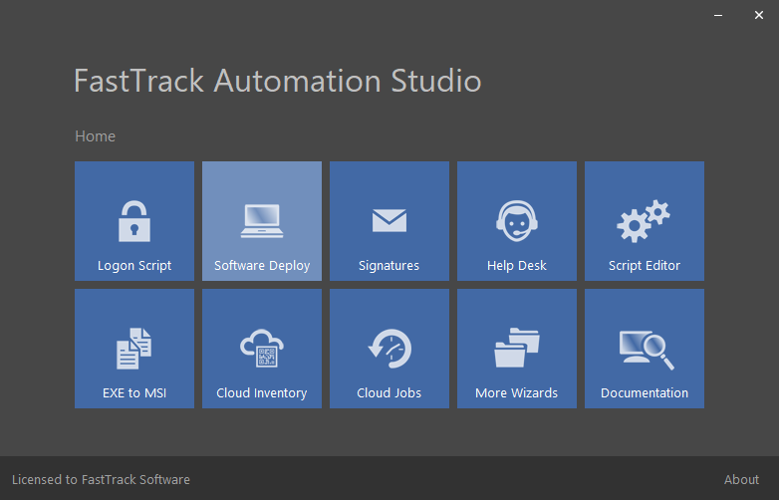Image resolution: width=779 pixels, height=500 pixels.
Task: Open the Cloud Inventory tile
Action: click(x=262, y=349)
